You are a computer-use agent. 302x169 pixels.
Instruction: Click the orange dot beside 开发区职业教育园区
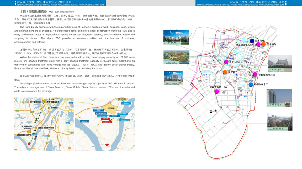click(36, 128)
